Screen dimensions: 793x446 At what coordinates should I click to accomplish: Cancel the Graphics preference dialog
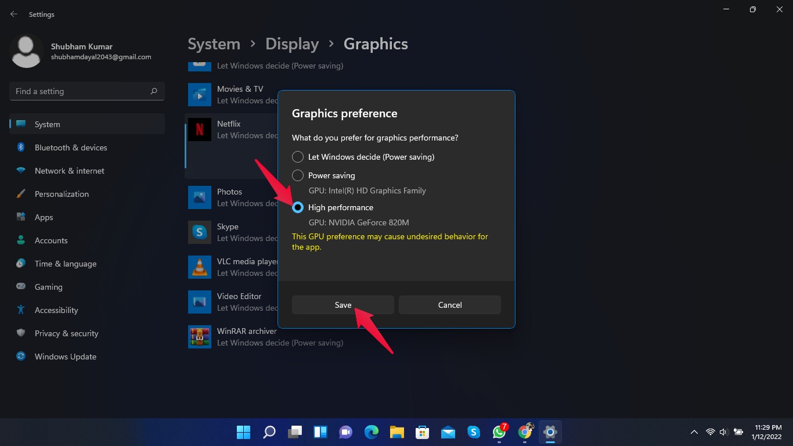coord(449,305)
